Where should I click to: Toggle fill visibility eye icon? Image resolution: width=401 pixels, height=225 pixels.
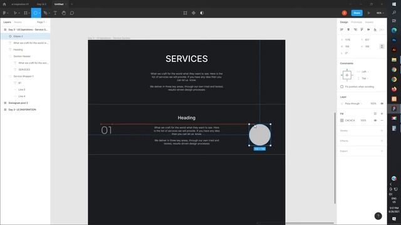click(x=375, y=121)
